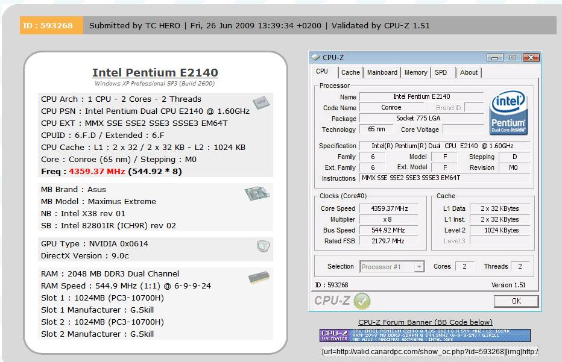The image size is (562, 362).
Task: Click the Threads count field
Action: tap(520, 266)
